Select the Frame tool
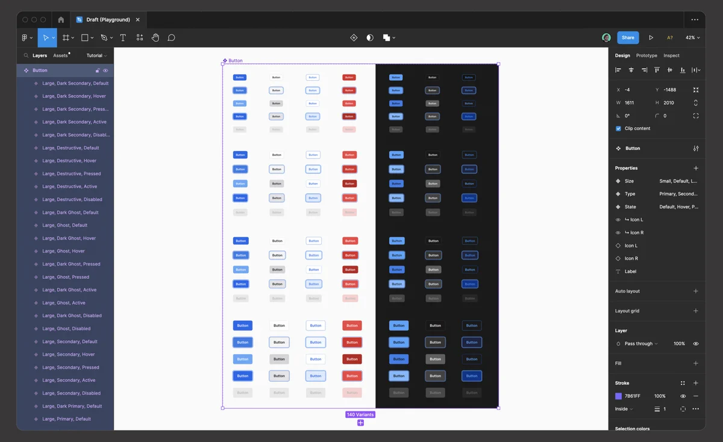723x442 pixels. coord(66,37)
